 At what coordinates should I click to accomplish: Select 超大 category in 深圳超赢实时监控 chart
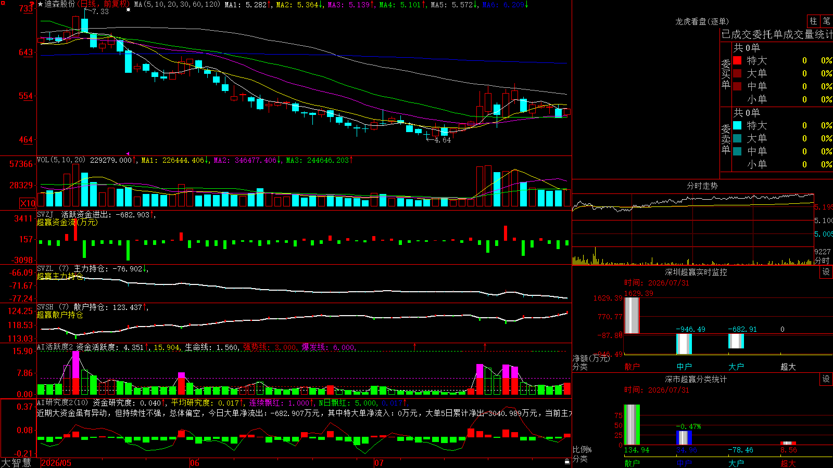(x=788, y=367)
